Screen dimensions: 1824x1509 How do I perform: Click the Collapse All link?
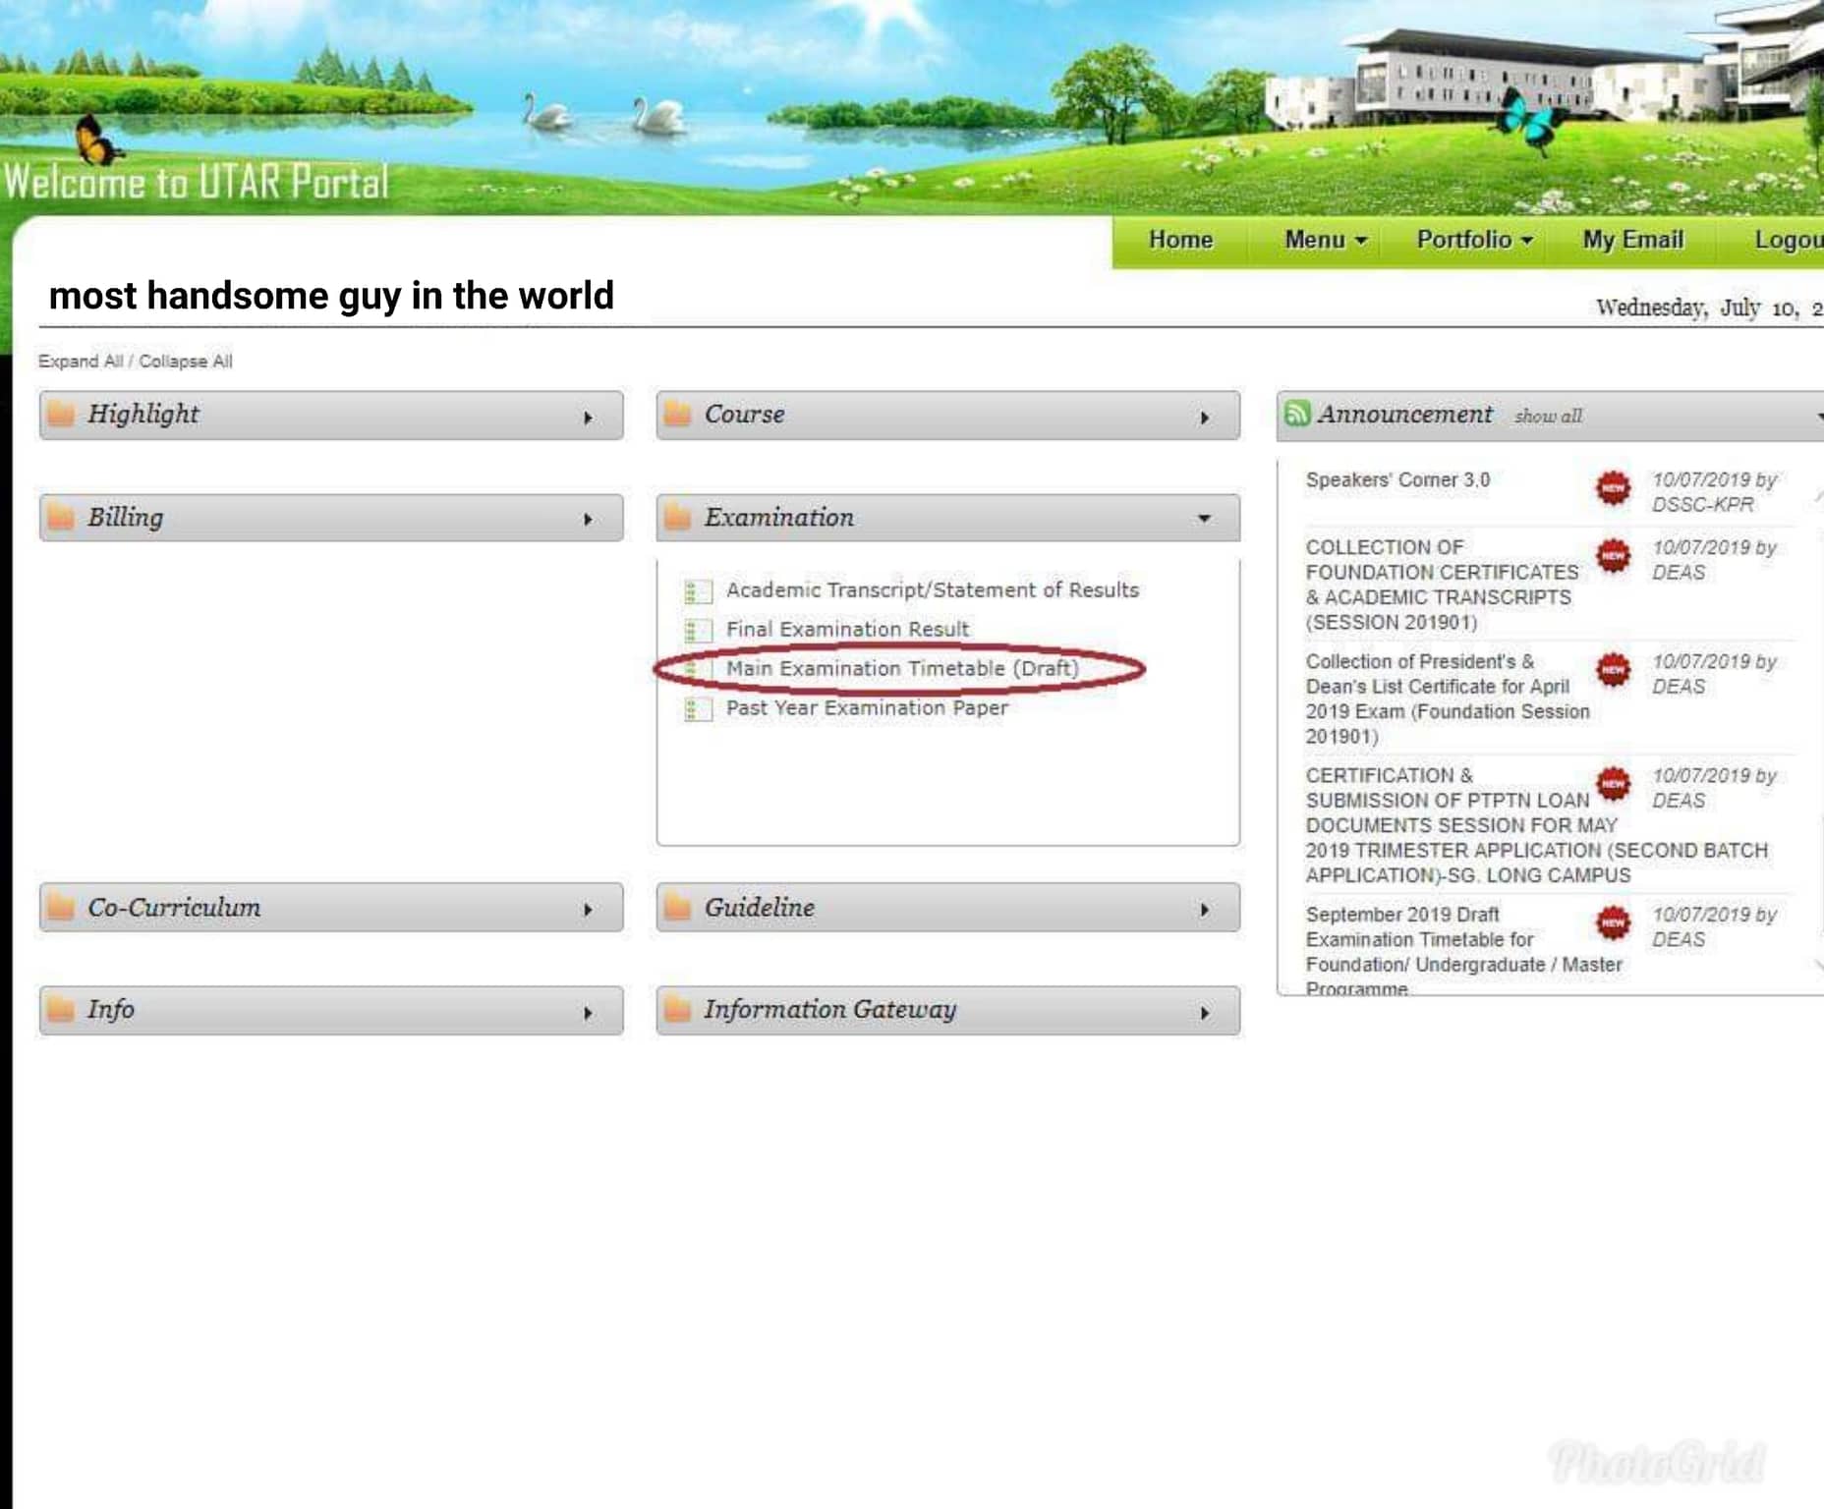click(x=186, y=361)
